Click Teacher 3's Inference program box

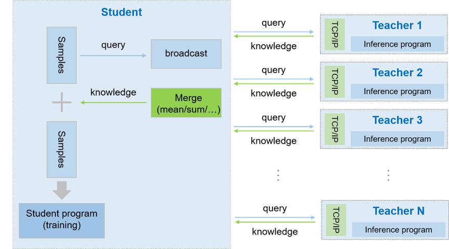pyautogui.click(x=397, y=139)
